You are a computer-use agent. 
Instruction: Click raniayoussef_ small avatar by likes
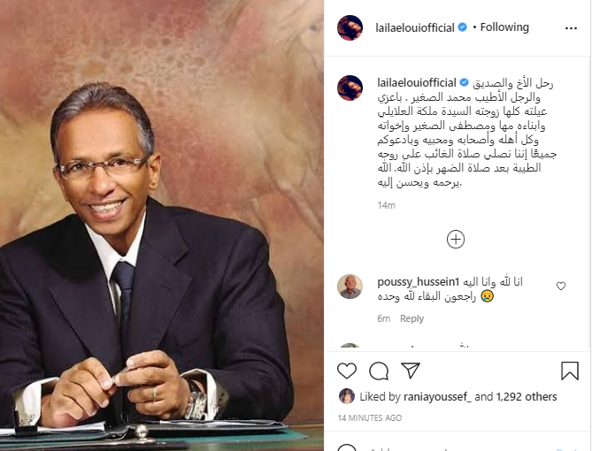347,396
